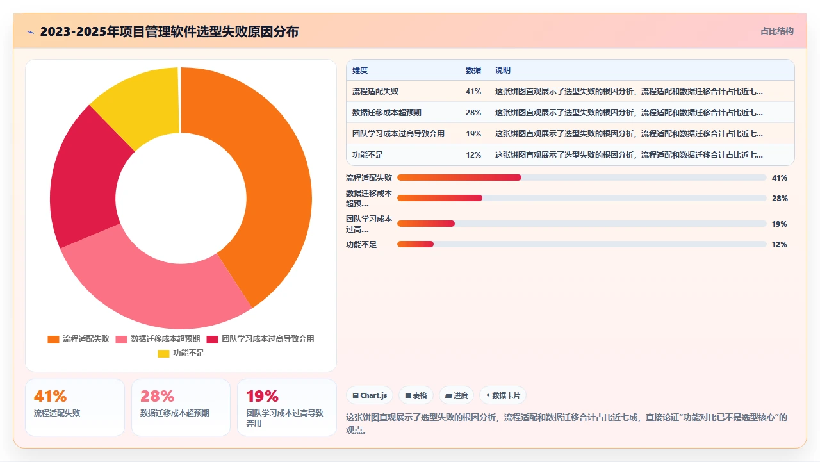Toggle the 流程适配失败 orange legend swatch

point(53,339)
